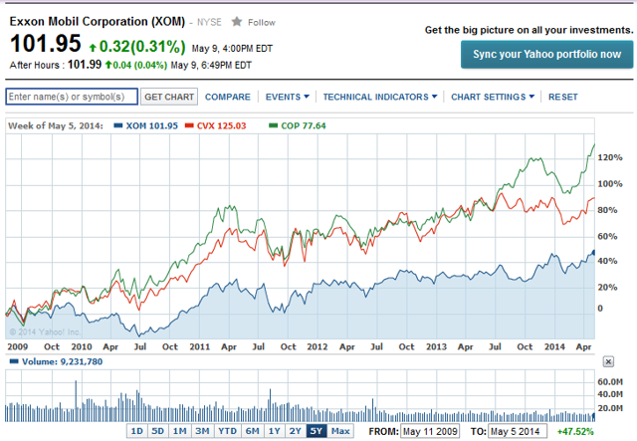Viewport: 637px width, 441px height.
Task: Click the COP green legend swatch
Action: [x=274, y=125]
